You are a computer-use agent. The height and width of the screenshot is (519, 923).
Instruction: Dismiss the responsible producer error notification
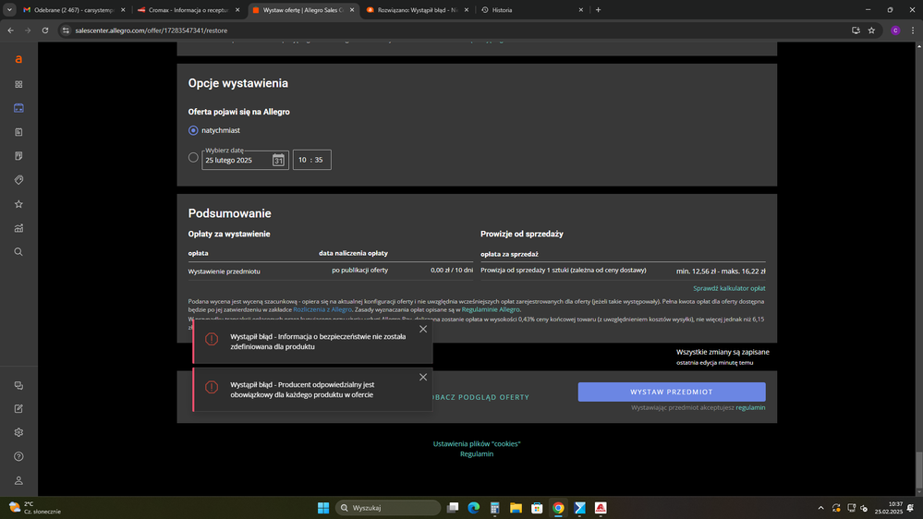(x=423, y=377)
